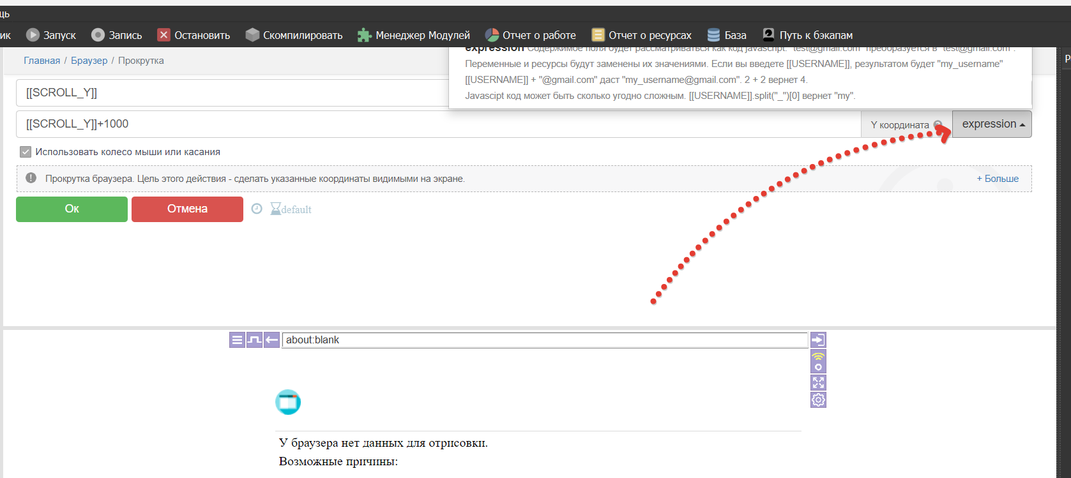
Task: Click the browser back arrow icon
Action: pos(271,340)
